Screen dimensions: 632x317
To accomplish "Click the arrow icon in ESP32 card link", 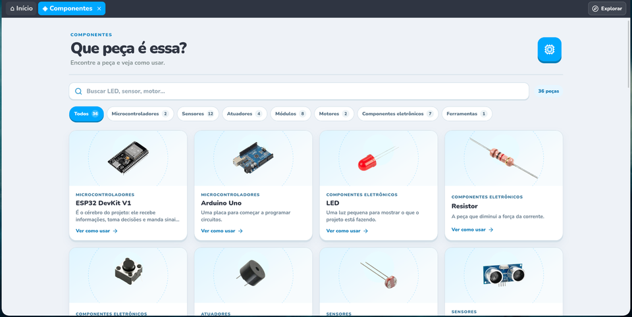I will point(115,232).
